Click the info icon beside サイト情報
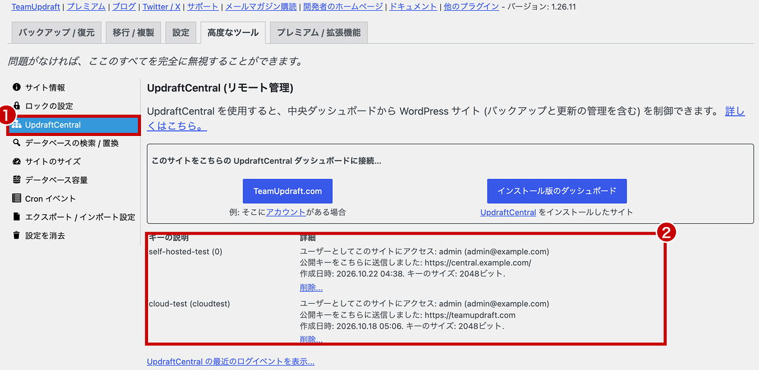The height and width of the screenshot is (370, 759). pos(16,87)
